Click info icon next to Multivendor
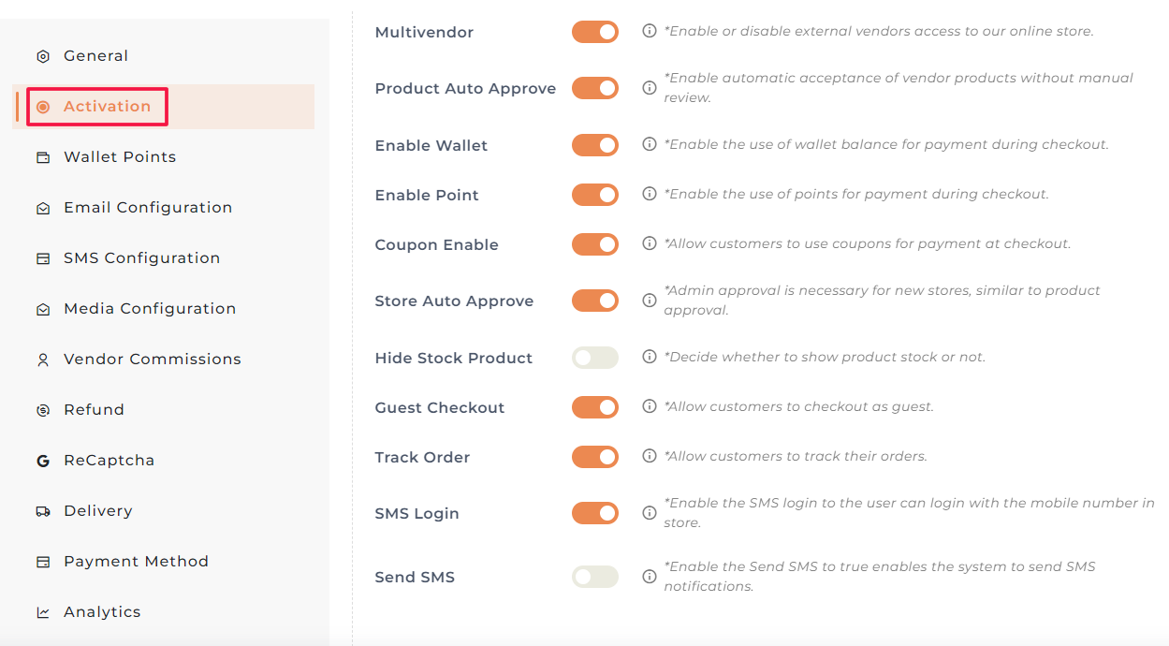The image size is (1169, 646). tap(650, 31)
